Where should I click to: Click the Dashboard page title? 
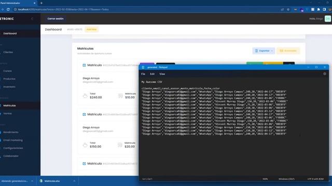[x=53, y=29]
